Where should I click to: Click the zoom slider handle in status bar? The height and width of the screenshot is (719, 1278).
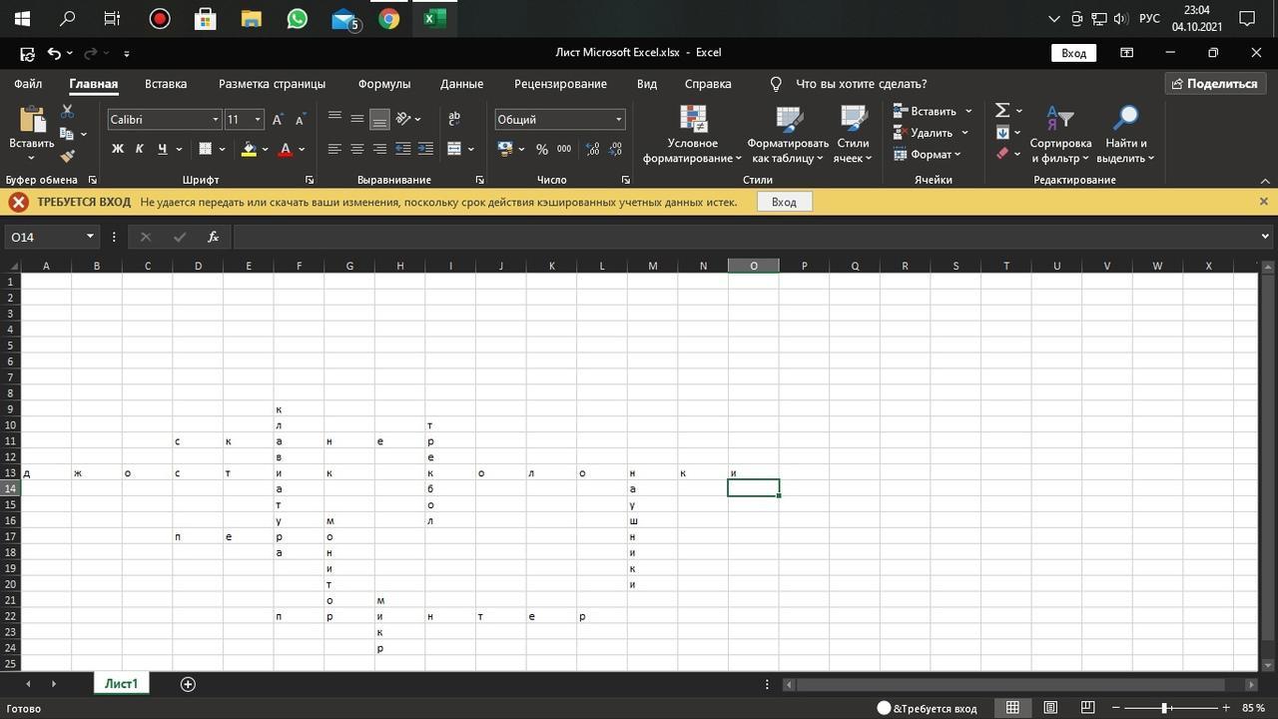(x=1164, y=708)
